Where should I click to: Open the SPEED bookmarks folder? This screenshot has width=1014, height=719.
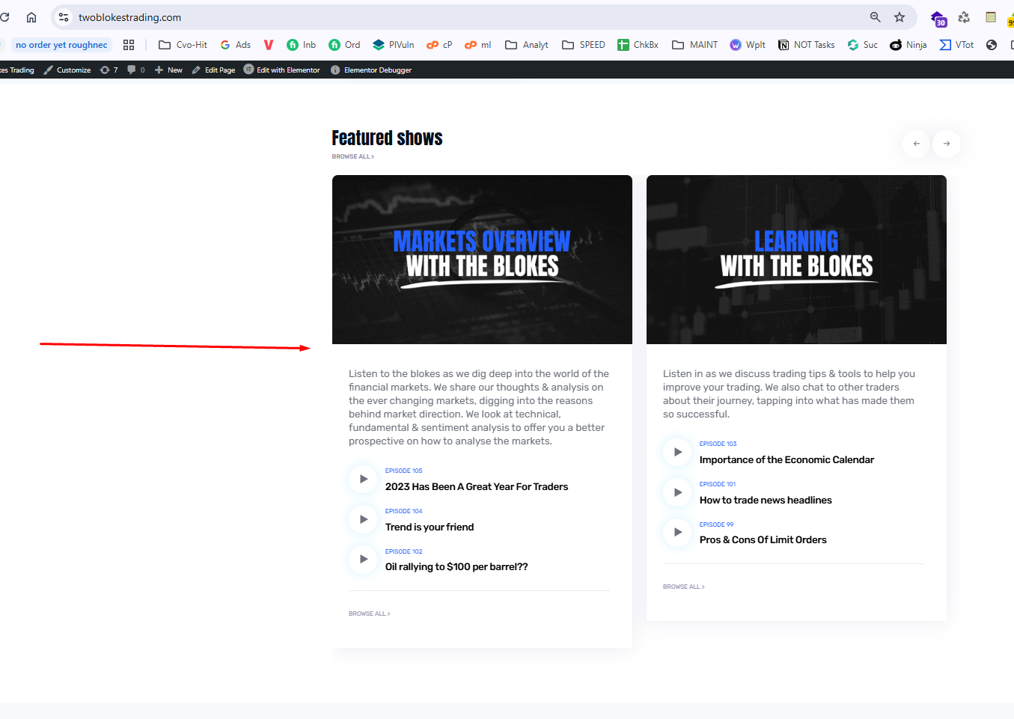click(x=583, y=45)
